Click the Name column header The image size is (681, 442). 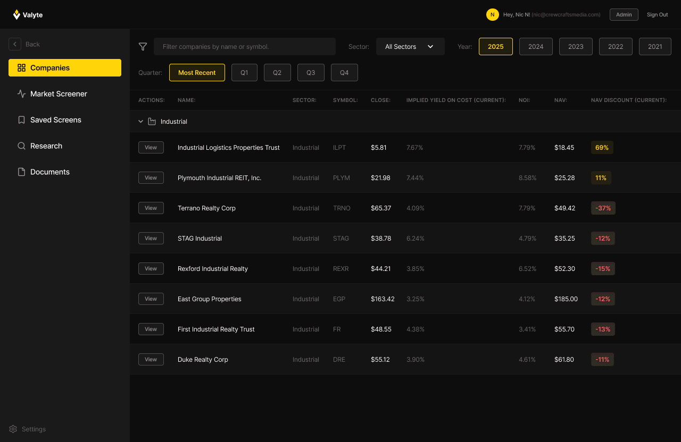pyautogui.click(x=187, y=100)
